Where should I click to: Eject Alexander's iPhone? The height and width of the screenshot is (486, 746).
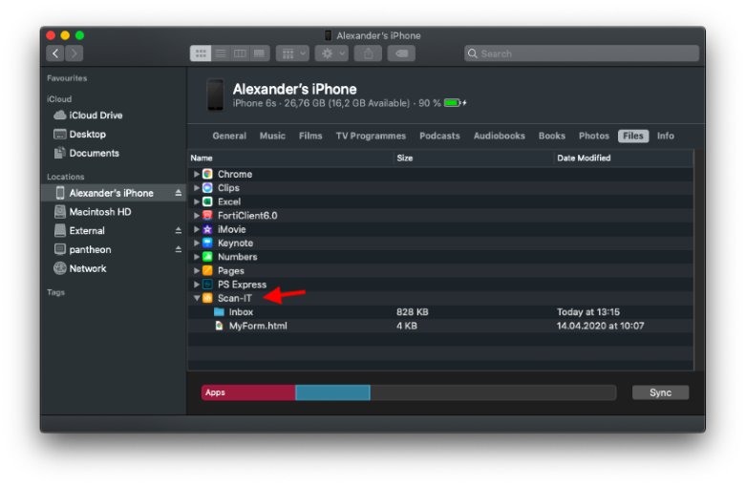click(x=179, y=193)
